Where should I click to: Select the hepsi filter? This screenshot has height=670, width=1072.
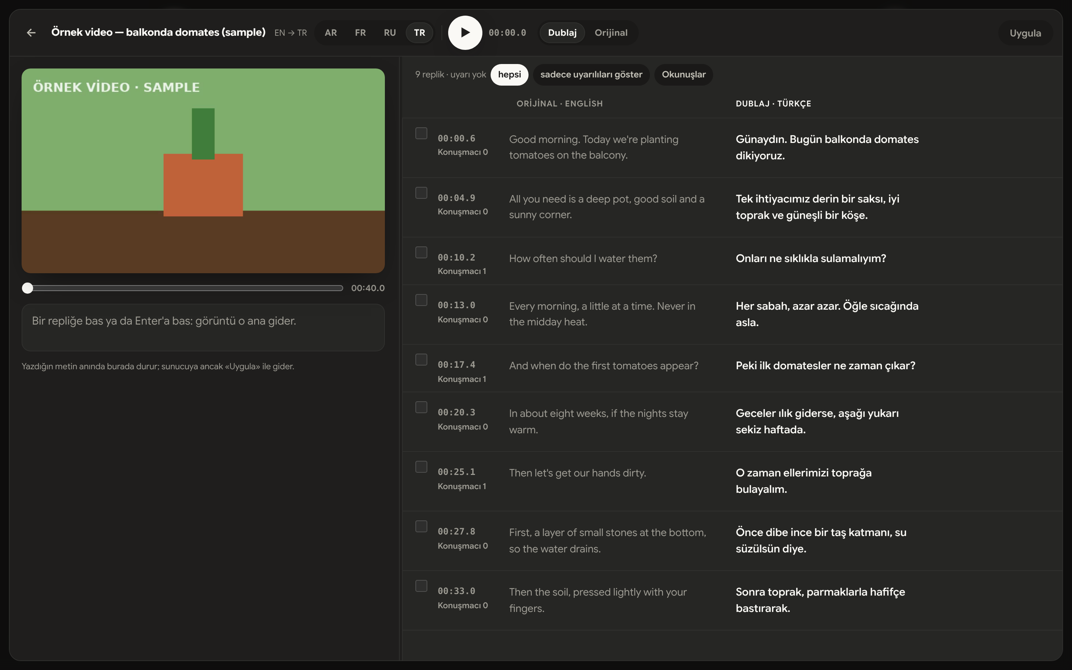[x=510, y=74]
